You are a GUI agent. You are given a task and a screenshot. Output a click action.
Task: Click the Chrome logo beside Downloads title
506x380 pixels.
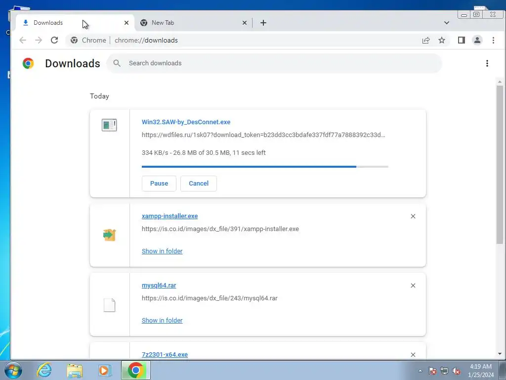point(28,63)
